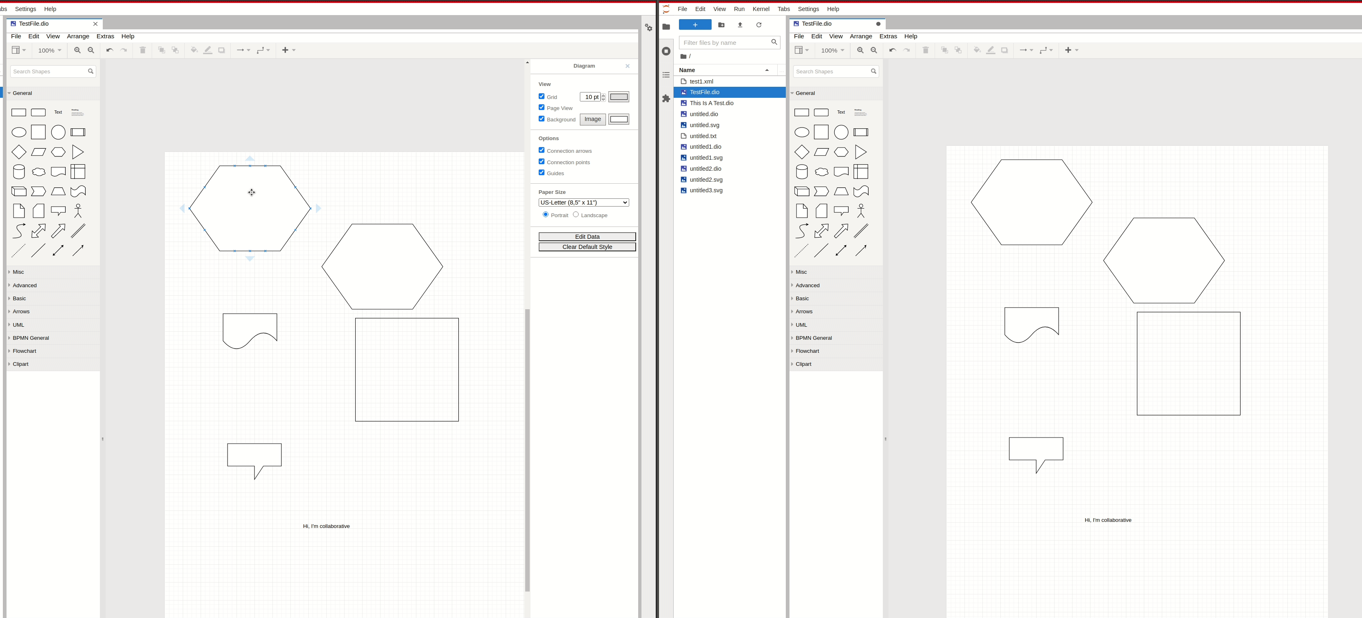Screen dimensions: 1362x618
Task: Open Extras menu in left diagram editor
Action: [105, 36]
